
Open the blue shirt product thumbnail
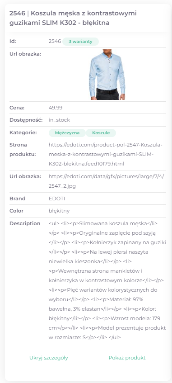pos(107,75)
